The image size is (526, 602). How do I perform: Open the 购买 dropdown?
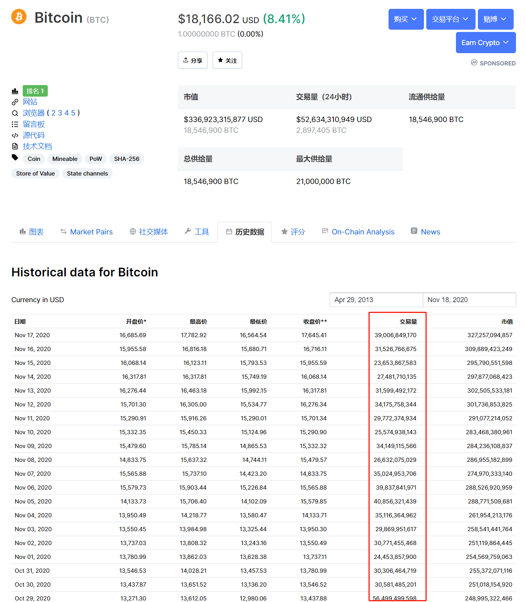point(406,19)
